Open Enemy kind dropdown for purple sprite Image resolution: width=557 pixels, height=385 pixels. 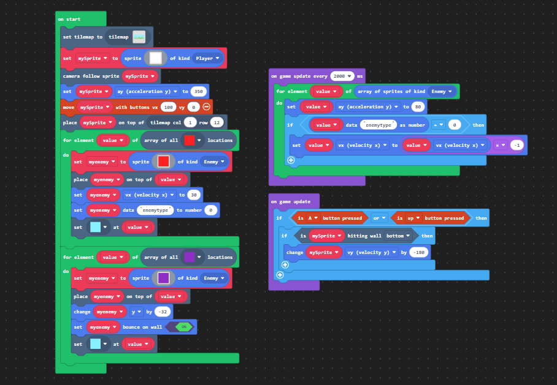[214, 278]
